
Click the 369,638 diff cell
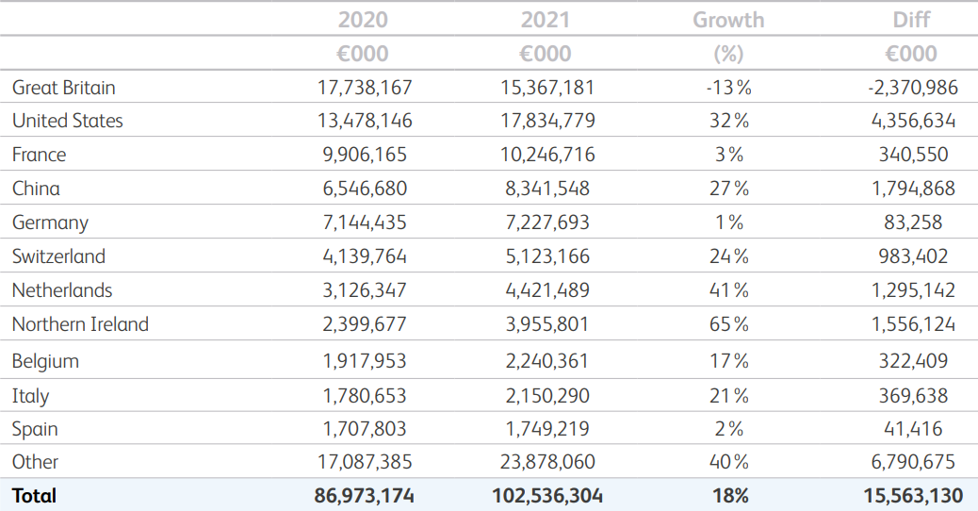[x=913, y=396]
